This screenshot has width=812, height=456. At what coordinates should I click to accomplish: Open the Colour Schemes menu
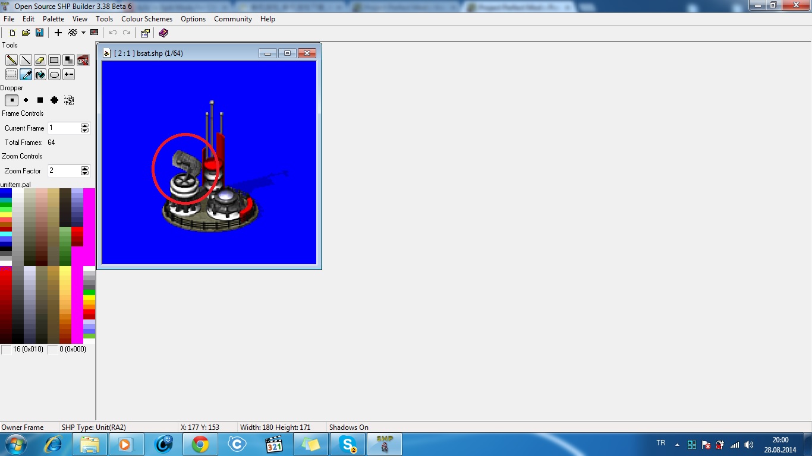point(147,19)
